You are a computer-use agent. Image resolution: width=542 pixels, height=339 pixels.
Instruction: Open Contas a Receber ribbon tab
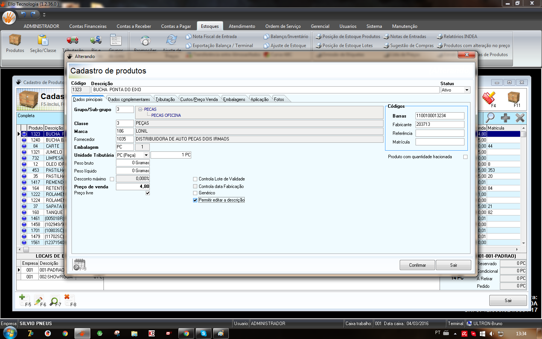[134, 26]
